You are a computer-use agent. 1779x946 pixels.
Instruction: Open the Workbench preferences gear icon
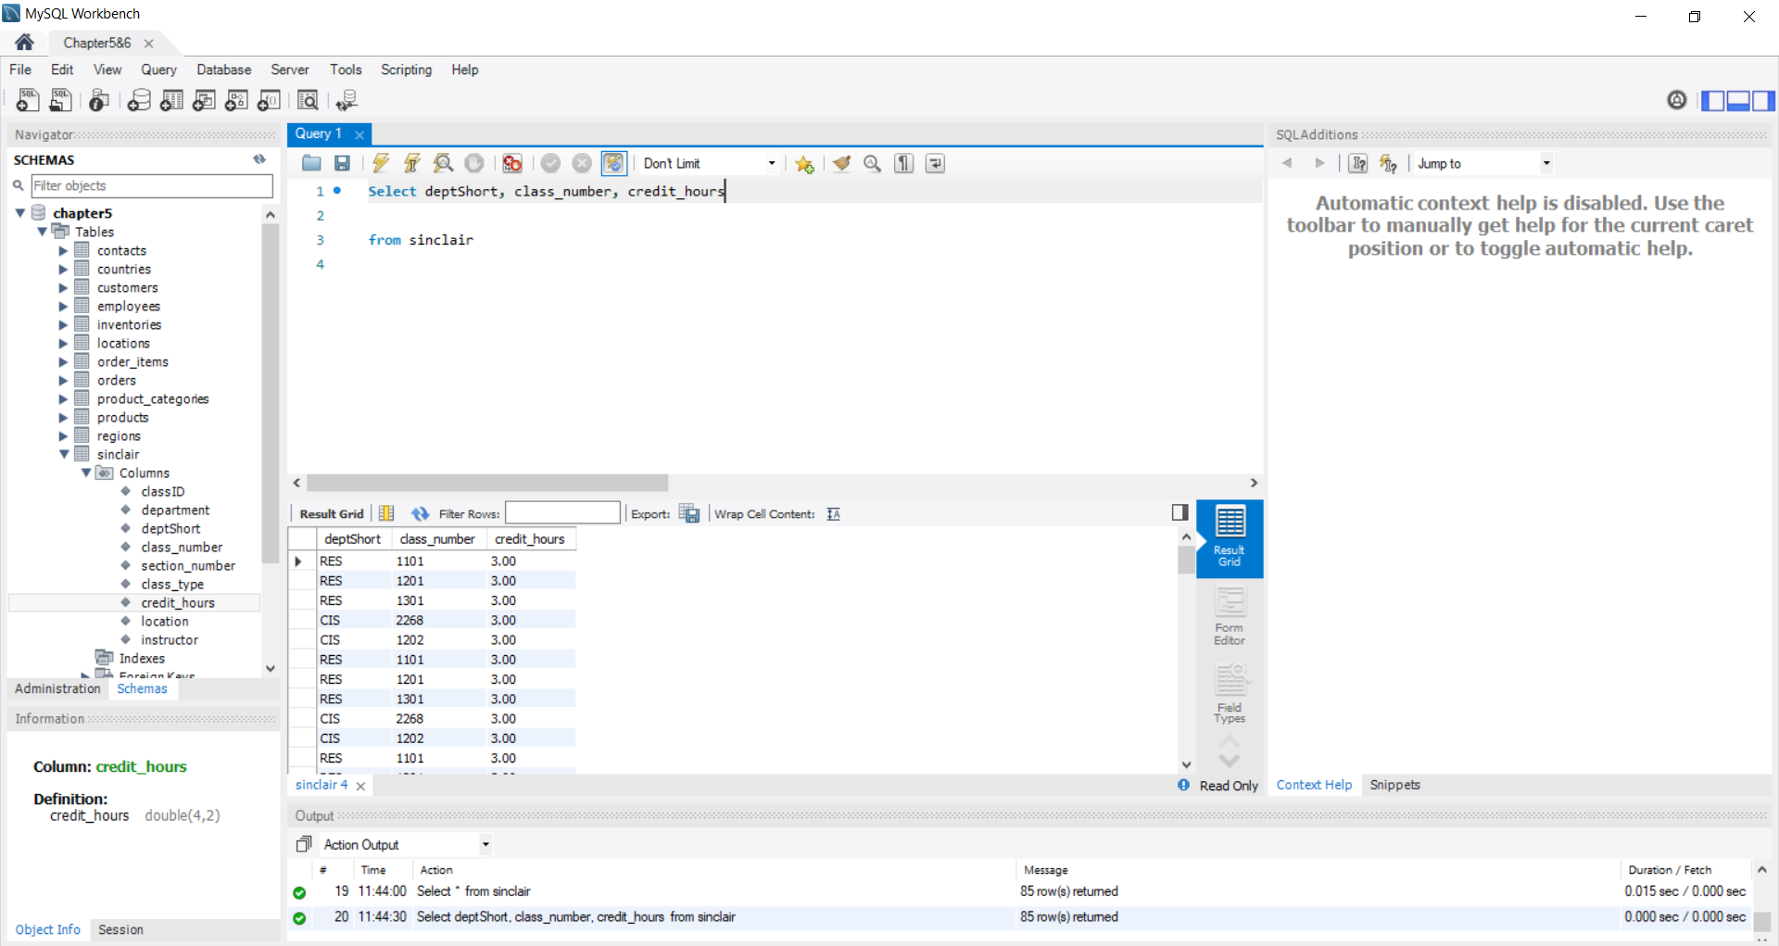pos(1677,100)
